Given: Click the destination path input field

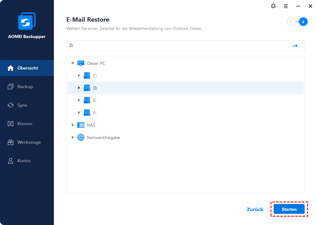Looking at the screenshot, I should [x=185, y=45].
